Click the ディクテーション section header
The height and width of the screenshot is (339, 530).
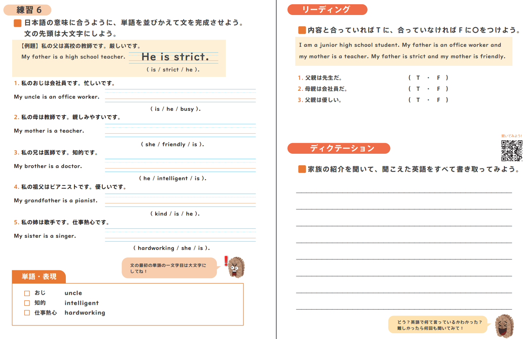(x=339, y=148)
